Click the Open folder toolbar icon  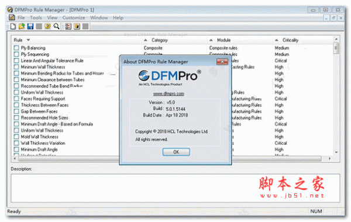[22, 26]
